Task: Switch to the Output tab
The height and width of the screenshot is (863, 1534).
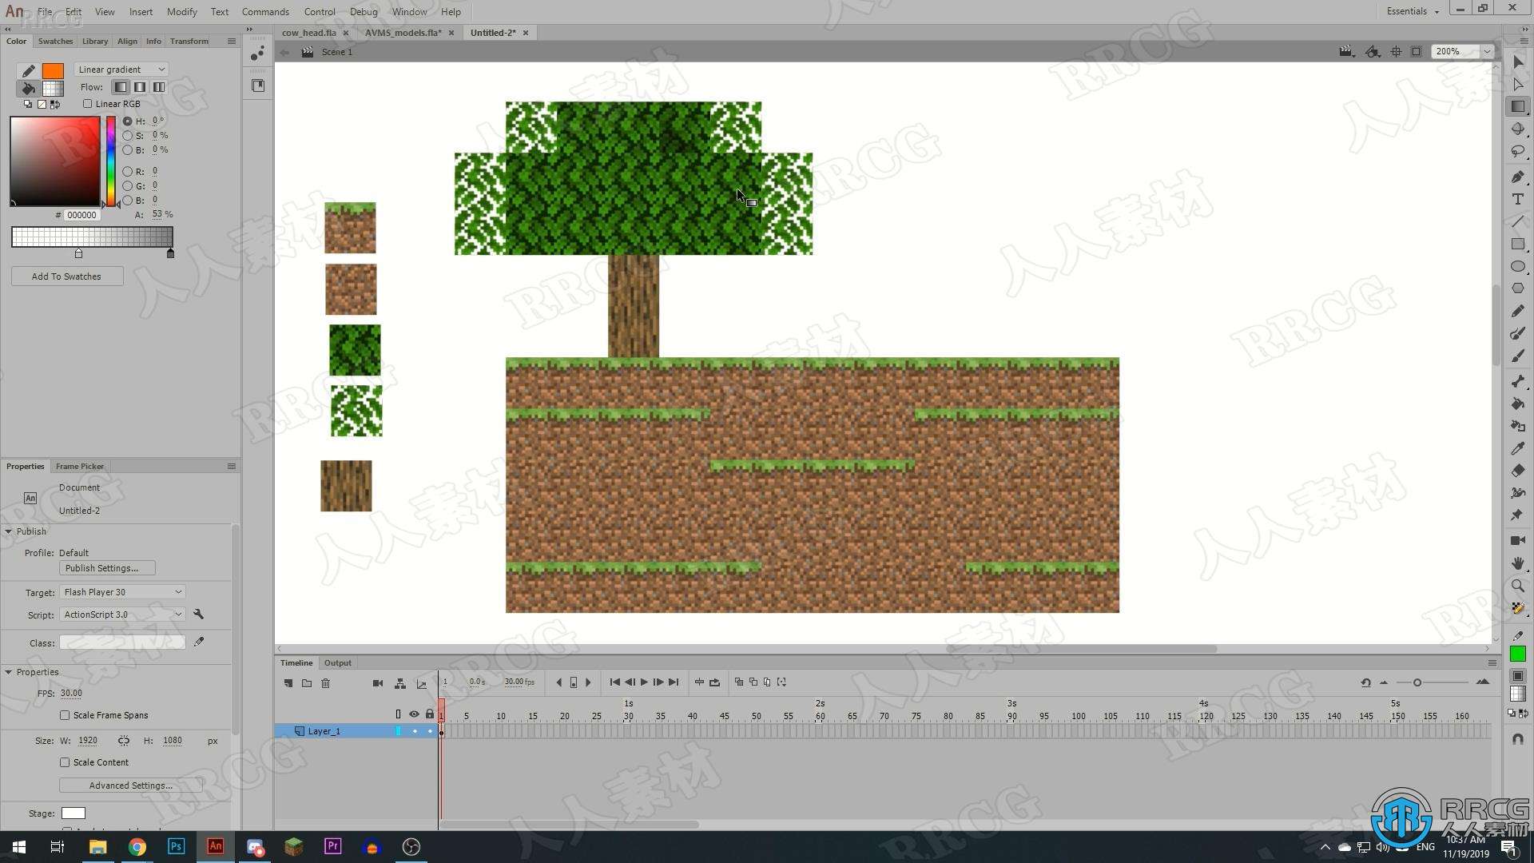Action: pyautogui.click(x=337, y=663)
